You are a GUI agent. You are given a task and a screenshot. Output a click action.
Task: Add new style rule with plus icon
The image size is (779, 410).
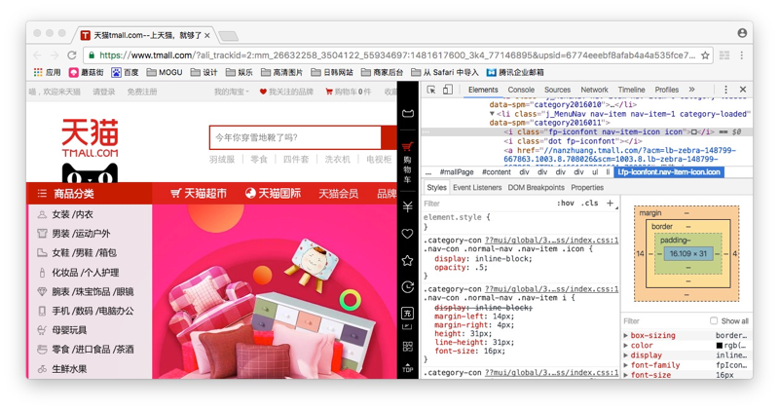point(611,203)
